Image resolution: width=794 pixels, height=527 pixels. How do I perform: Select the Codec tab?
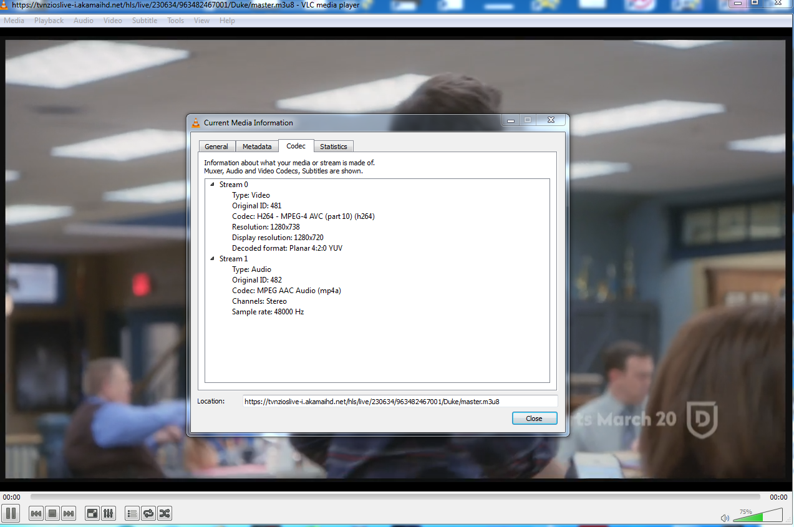tap(296, 146)
